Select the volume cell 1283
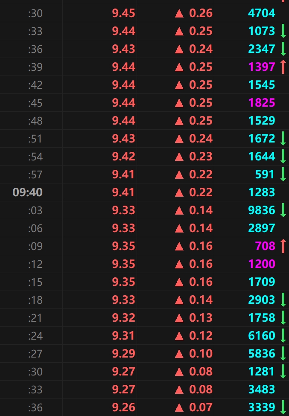 pos(262,192)
